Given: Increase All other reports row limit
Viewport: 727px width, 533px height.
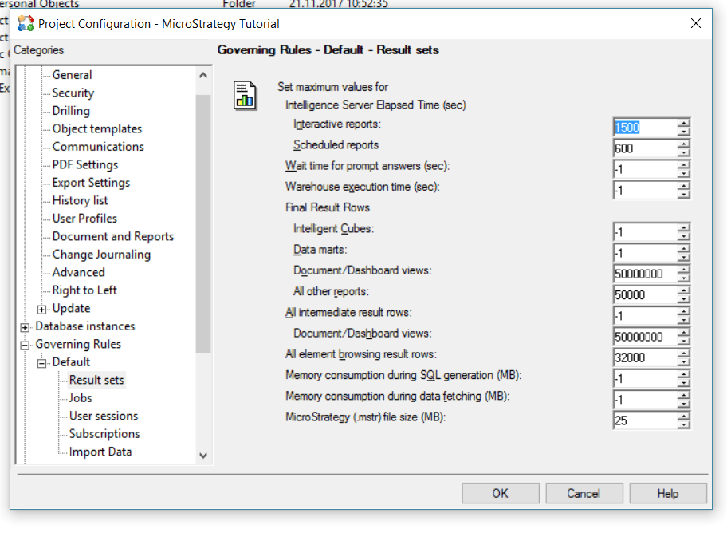Looking at the screenshot, I should (x=683, y=290).
